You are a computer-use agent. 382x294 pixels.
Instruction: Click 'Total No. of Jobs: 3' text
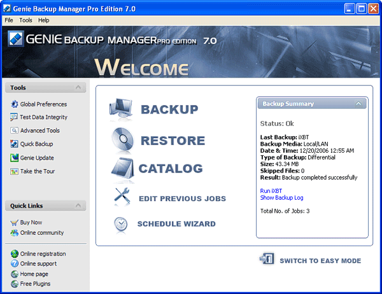(285, 211)
